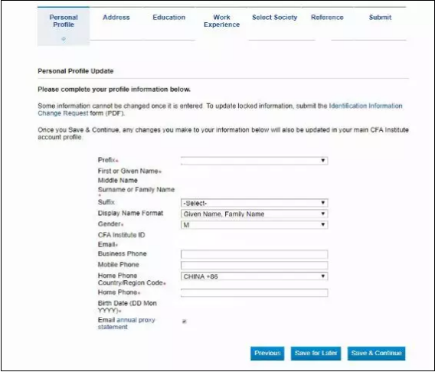Click the Previous button

click(x=267, y=354)
